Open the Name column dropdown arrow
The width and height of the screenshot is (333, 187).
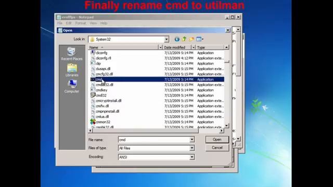point(160,47)
